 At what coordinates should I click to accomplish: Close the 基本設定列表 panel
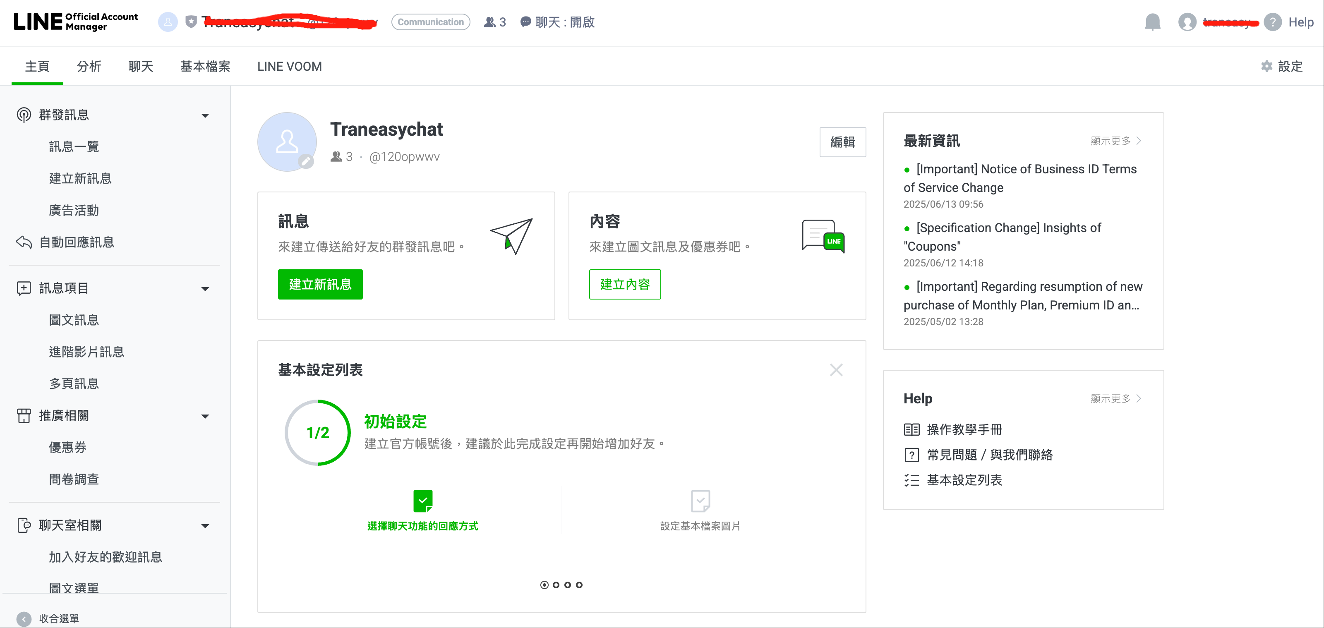[836, 370]
